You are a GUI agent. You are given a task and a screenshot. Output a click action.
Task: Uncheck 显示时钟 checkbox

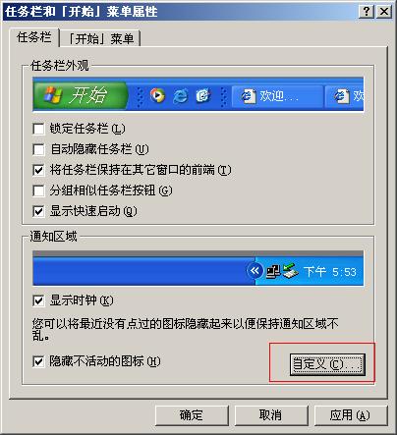[38, 300]
